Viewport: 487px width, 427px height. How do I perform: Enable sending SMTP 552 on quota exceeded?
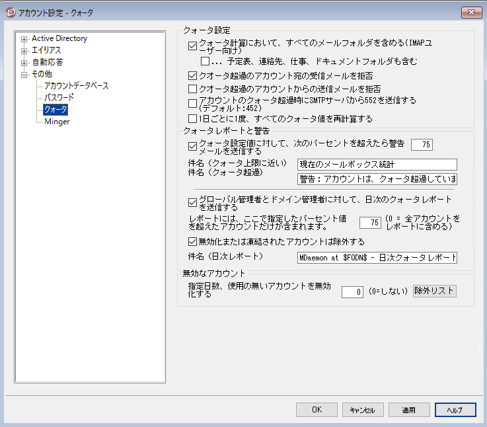[192, 103]
